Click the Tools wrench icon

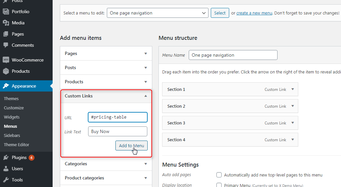6,180
